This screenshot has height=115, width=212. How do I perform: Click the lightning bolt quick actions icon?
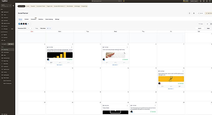[x=124, y=1]
